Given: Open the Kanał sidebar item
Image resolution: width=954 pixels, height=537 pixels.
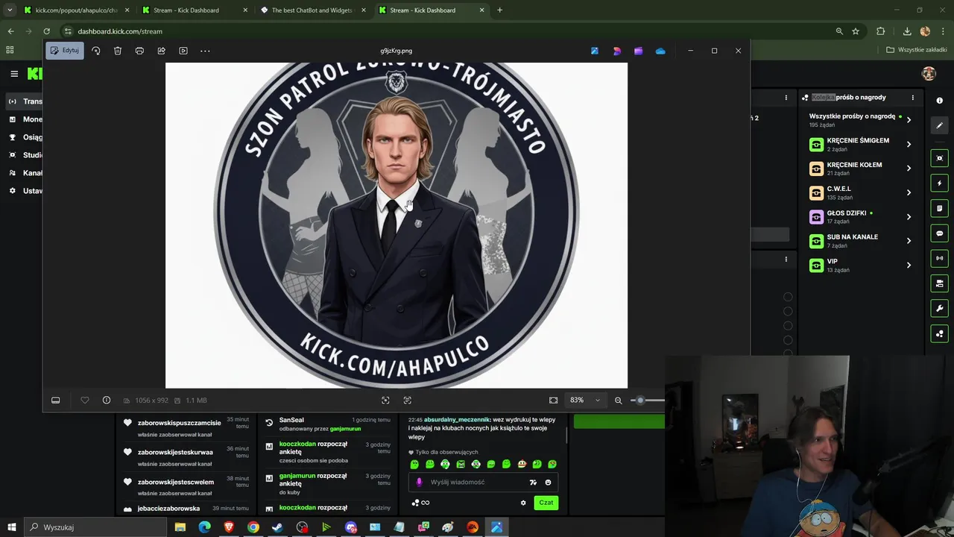Looking at the screenshot, I should click(25, 173).
